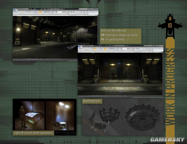Click the first ribbon tab in the upper editor window

coord(16,10)
